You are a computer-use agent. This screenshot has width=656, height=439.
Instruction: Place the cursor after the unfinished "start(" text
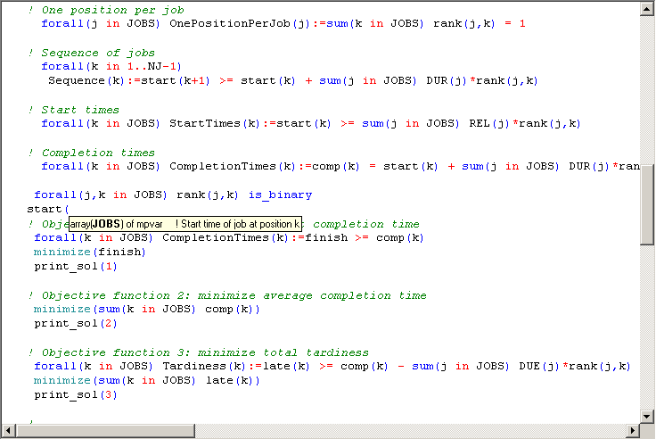tap(70, 209)
